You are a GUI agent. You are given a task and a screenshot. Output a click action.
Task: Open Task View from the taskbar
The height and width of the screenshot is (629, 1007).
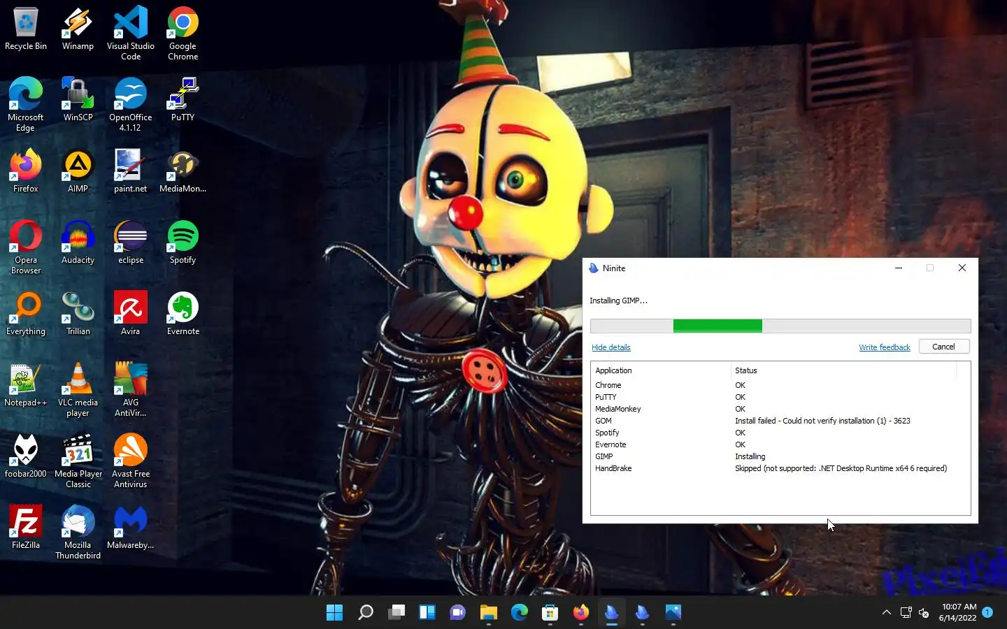coord(397,613)
